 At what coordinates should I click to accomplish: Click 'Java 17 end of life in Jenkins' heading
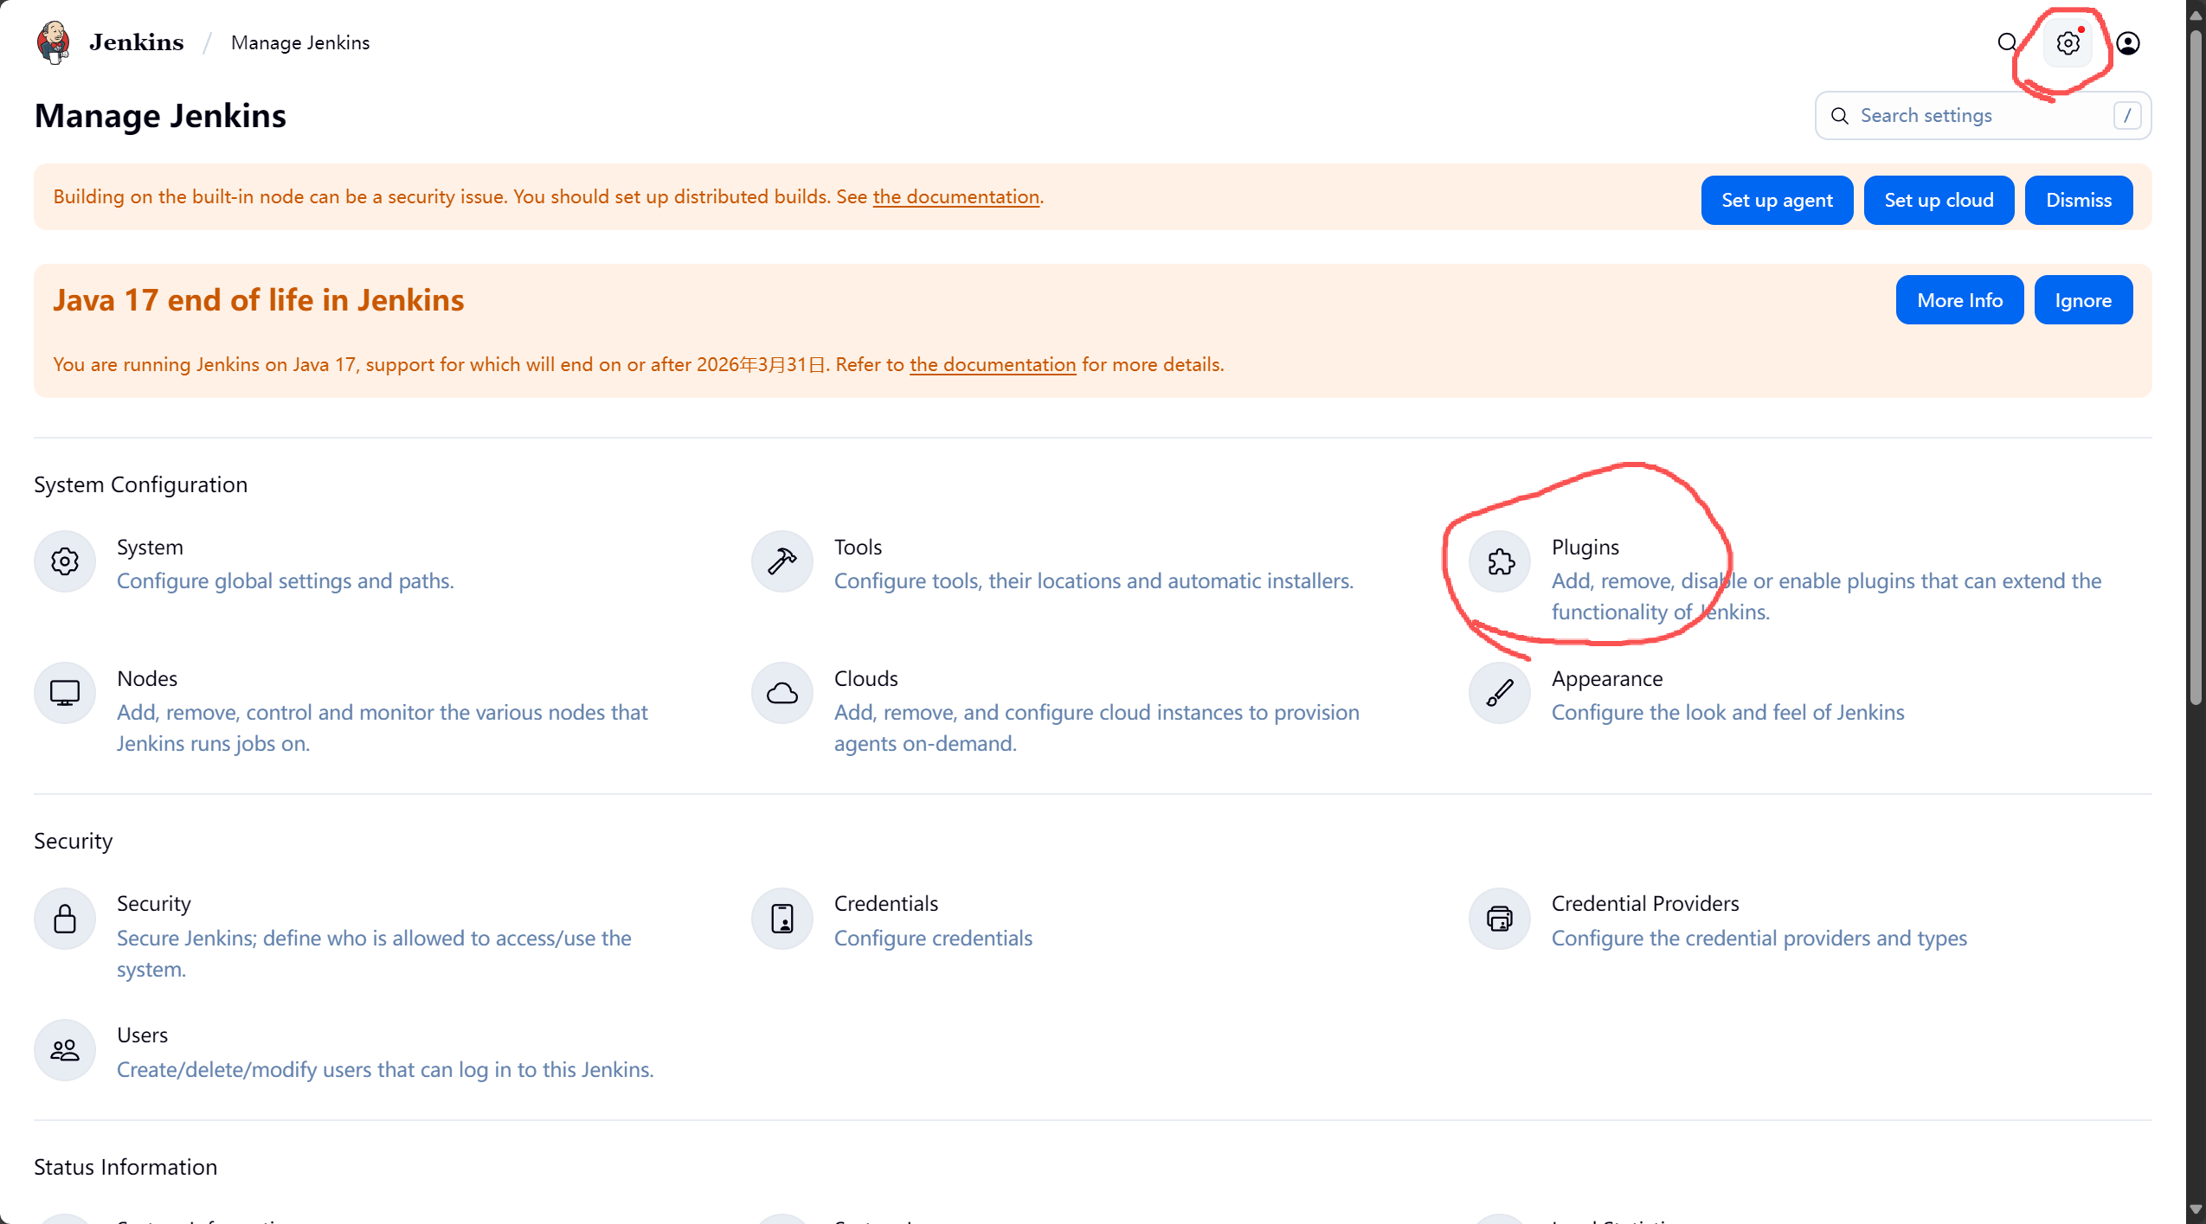[258, 299]
